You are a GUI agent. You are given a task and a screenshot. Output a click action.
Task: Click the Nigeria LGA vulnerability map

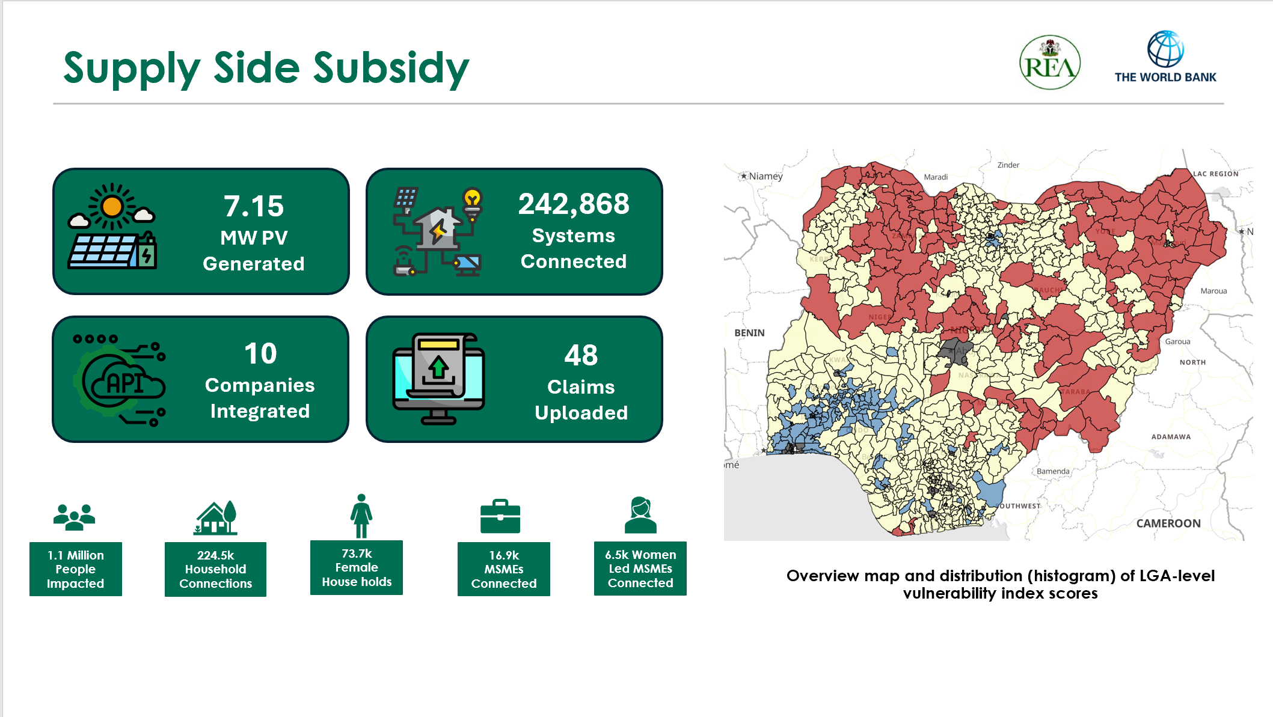click(988, 345)
